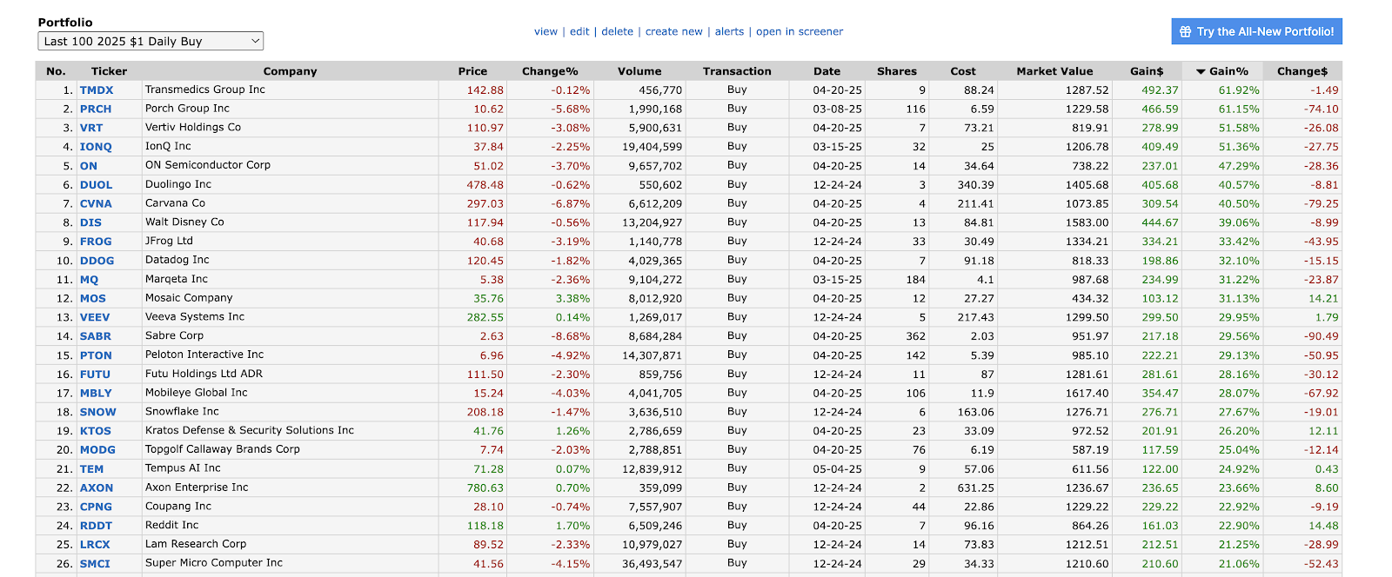The width and height of the screenshot is (1392, 577).
Task: Open SNOW ticker link
Action: pos(98,412)
